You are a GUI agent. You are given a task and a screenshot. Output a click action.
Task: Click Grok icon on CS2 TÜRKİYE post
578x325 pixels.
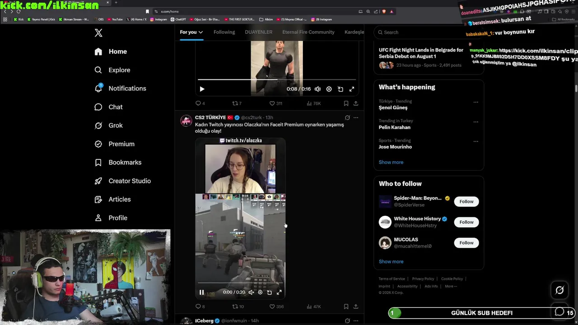(347, 117)
